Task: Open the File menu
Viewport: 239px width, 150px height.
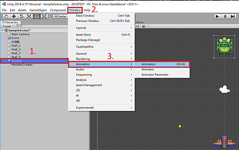Action: [4, 10]
